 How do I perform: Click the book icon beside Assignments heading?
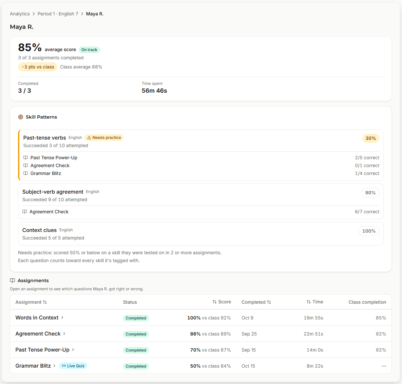[12, 280]
